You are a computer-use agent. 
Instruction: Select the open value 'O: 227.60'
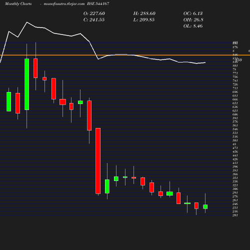94,13
